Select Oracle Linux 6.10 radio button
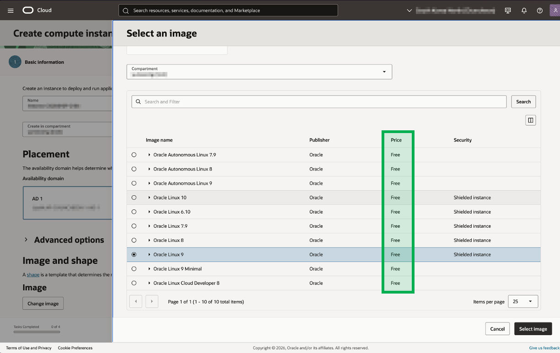This screenshot has width=560, height=353. 134,212
